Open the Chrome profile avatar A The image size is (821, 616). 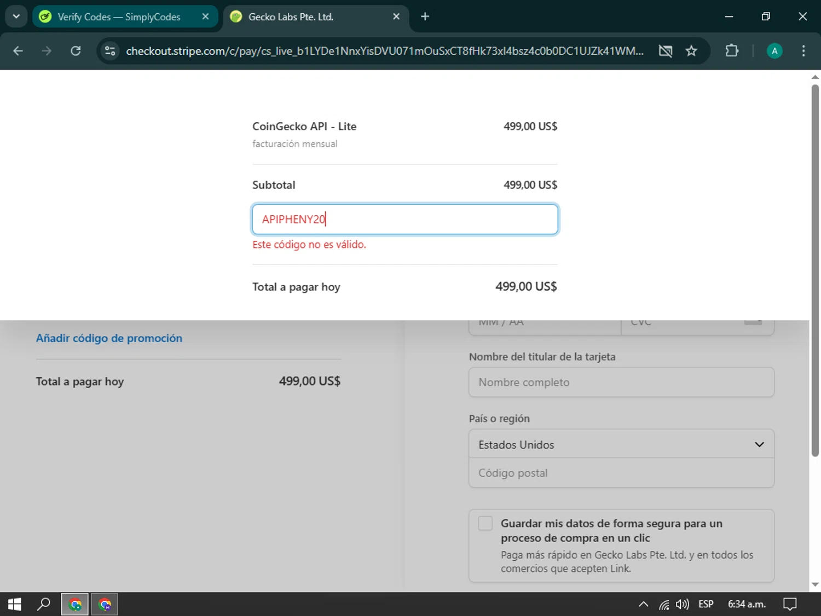(x=774, y=51)
